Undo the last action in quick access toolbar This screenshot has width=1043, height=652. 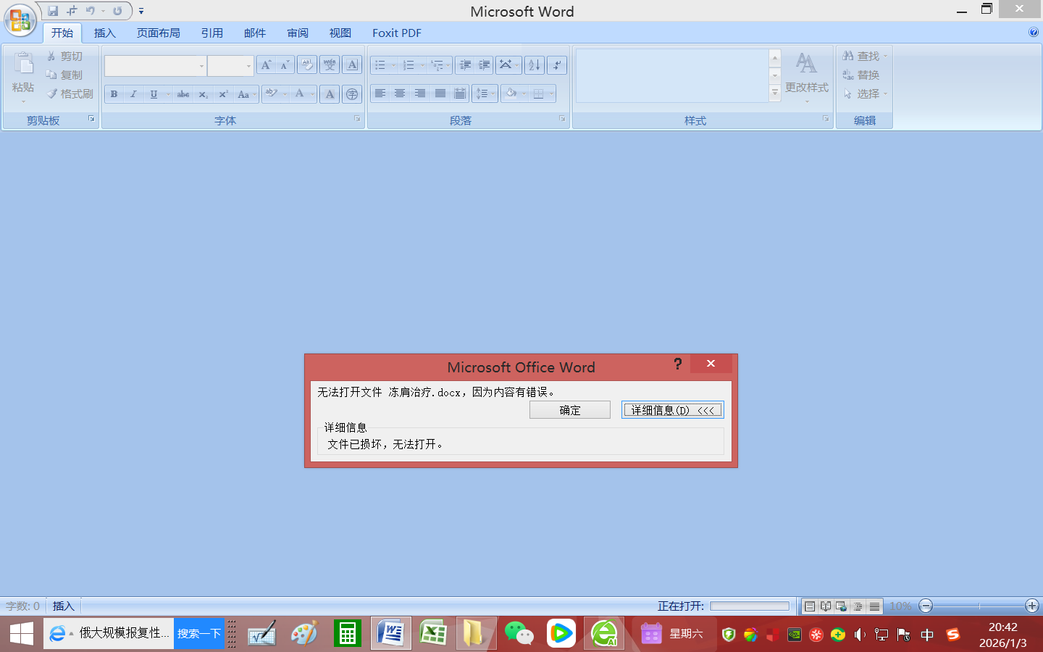pos(91,11)
